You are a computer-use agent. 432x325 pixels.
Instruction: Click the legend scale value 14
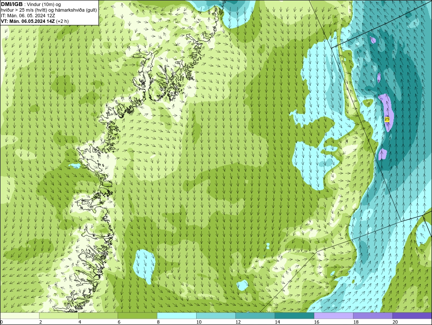point(277,322)
